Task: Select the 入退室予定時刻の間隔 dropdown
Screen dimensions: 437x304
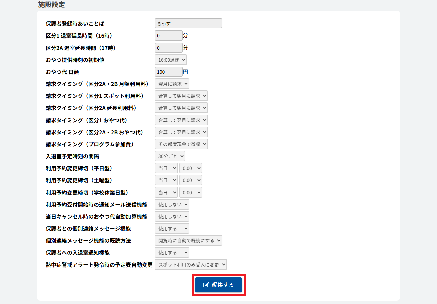Action: (x=170, y=156)
